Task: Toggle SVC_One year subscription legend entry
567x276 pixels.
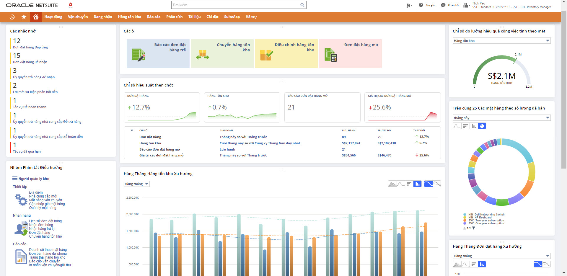Action: (x=484, y=223)
